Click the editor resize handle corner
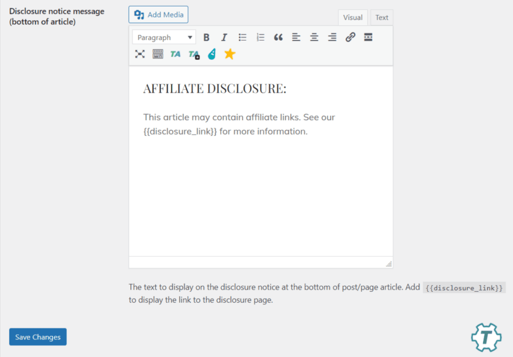 point(389,264)
